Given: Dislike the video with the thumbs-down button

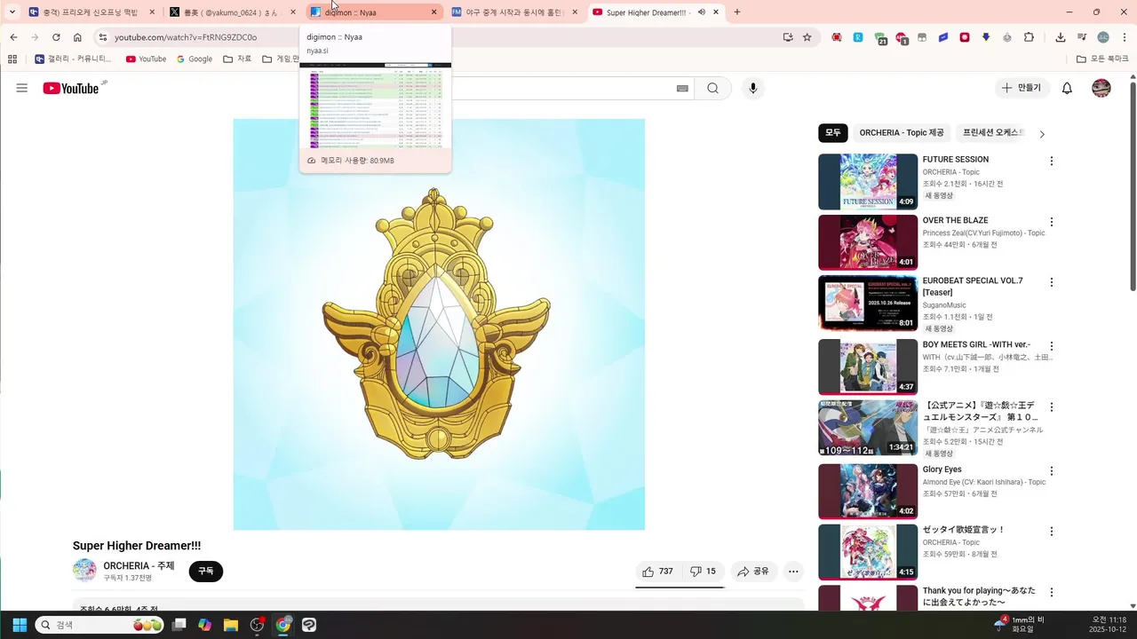Looking at the screenshot, I should tap(704, 572).
